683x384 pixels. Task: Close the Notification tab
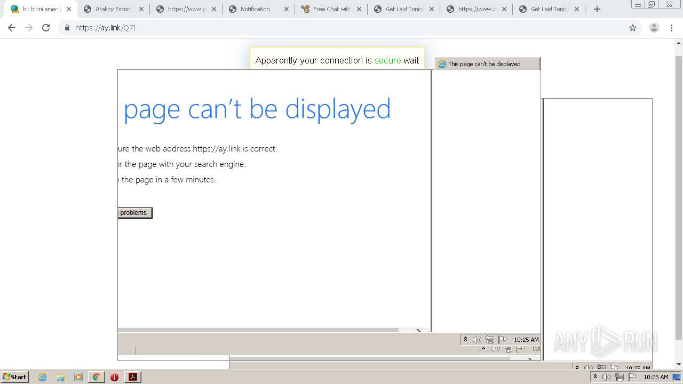(x=287, y=9)
